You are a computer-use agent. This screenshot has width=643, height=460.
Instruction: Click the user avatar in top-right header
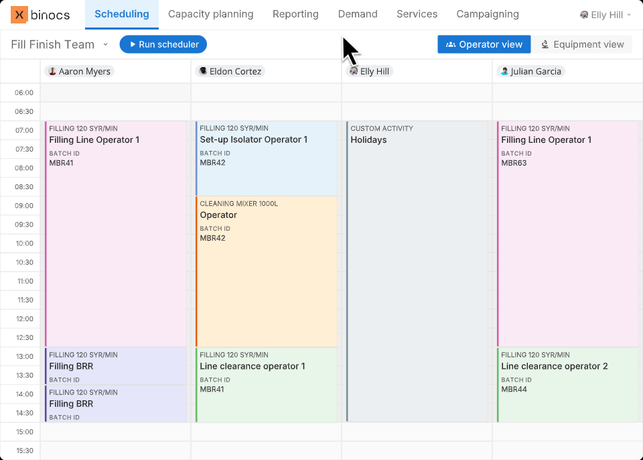(584, 15)
